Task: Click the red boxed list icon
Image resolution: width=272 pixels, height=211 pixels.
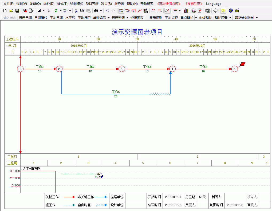Action: point(133,11)
